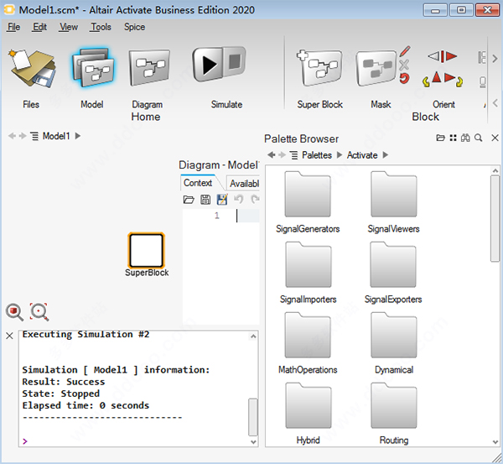Go forward in the Palette Browser
503x464 pixels.
pos(282,155)
